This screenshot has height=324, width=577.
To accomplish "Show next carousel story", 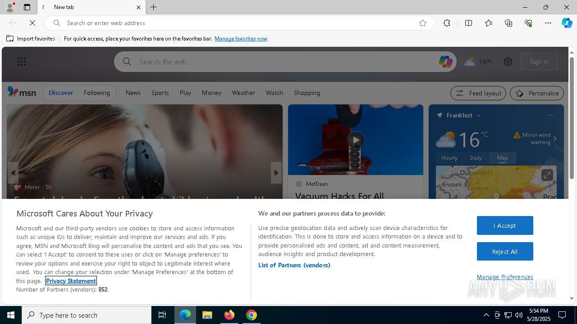I will click(276, 173).
